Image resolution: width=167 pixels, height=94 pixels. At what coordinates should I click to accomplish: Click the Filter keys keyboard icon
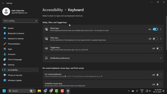click(x=46, y=39)
